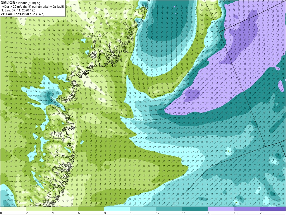This screenshot has height=215, width=286.
Task: Click the 6–8 m/s olive green legend swatch
Action: (x=91, y=209)
